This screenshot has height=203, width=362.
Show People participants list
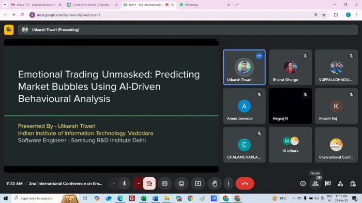tap(315, 183)
